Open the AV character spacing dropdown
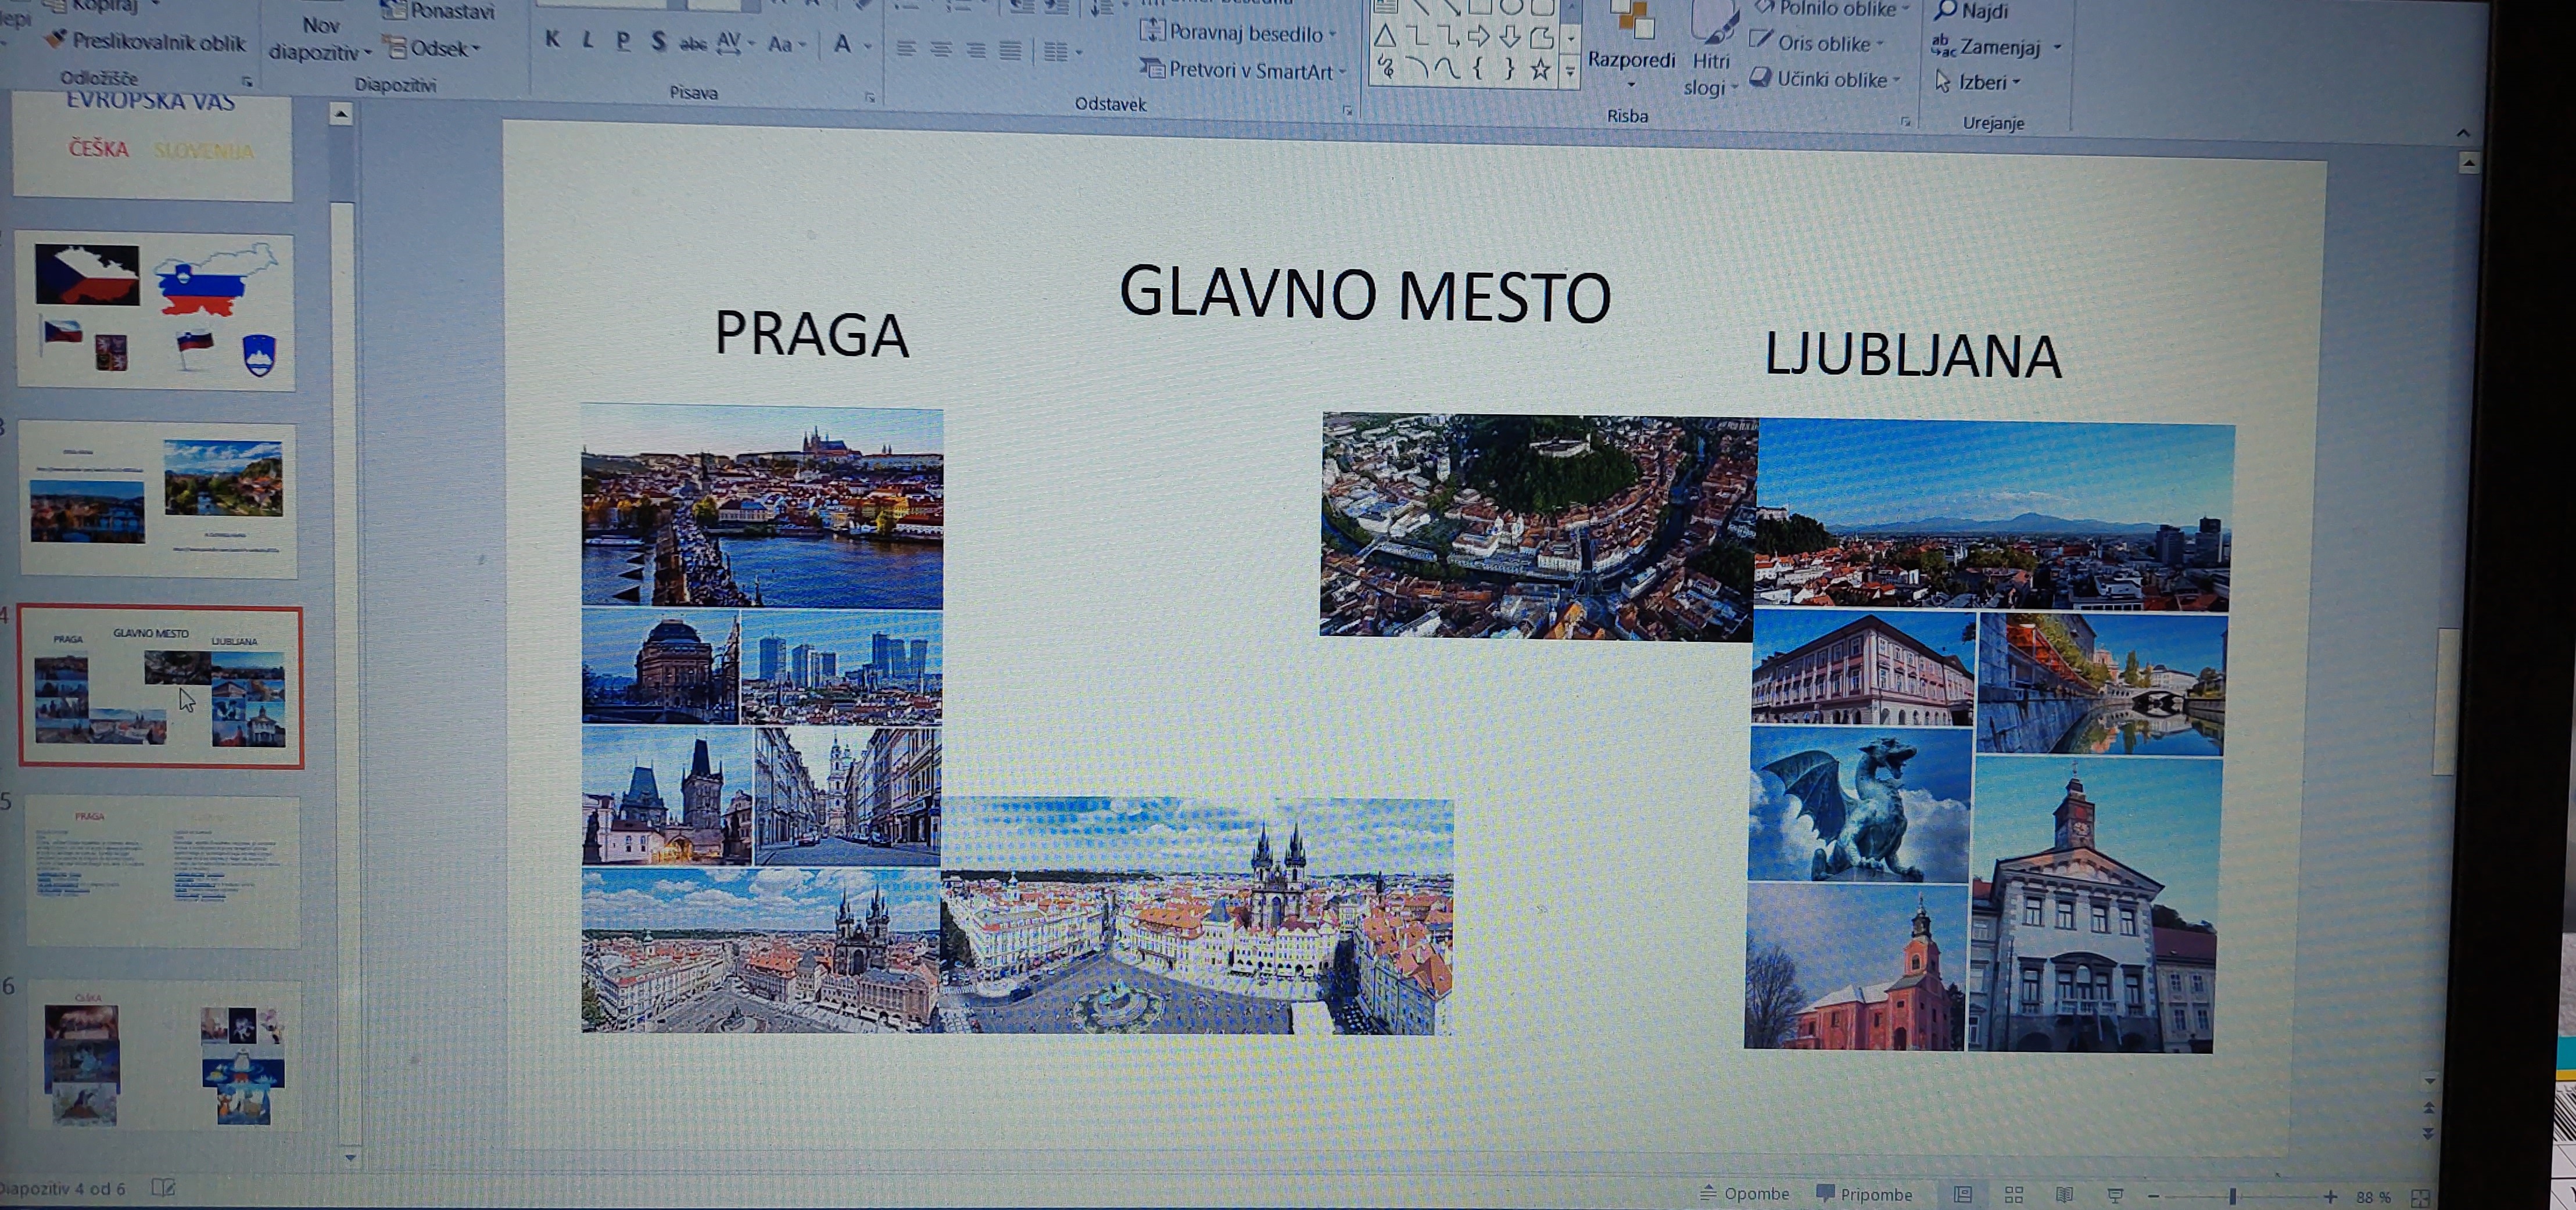The image size is (2576, 1210). coord(735,43)
